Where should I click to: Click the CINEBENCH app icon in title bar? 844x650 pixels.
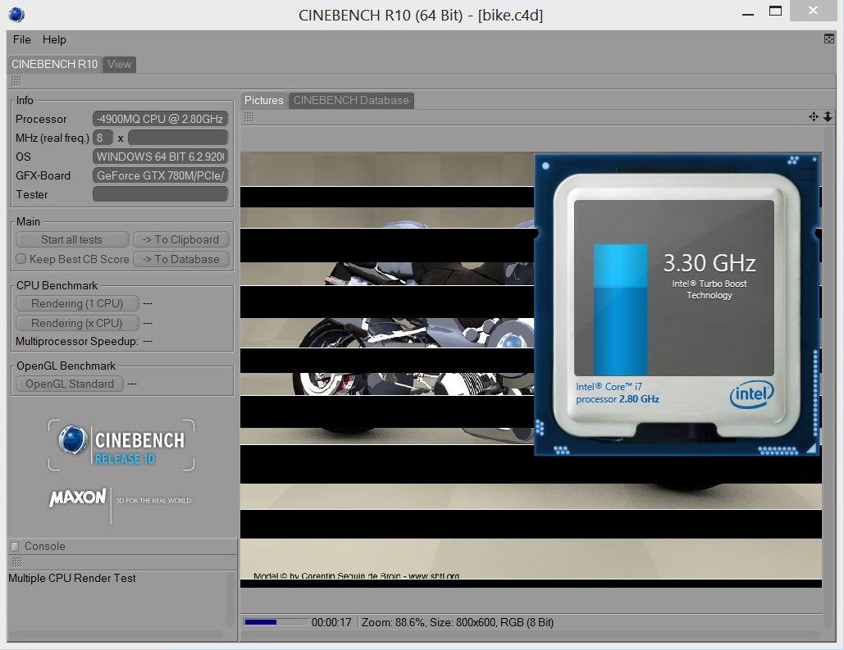point(16,15)
